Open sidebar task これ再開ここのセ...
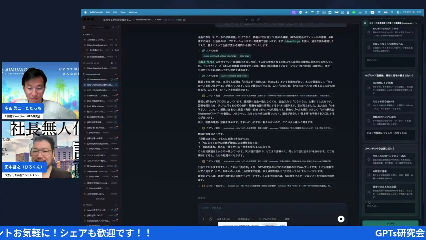This screenshot has height=240, width=426. pos(101,40)
